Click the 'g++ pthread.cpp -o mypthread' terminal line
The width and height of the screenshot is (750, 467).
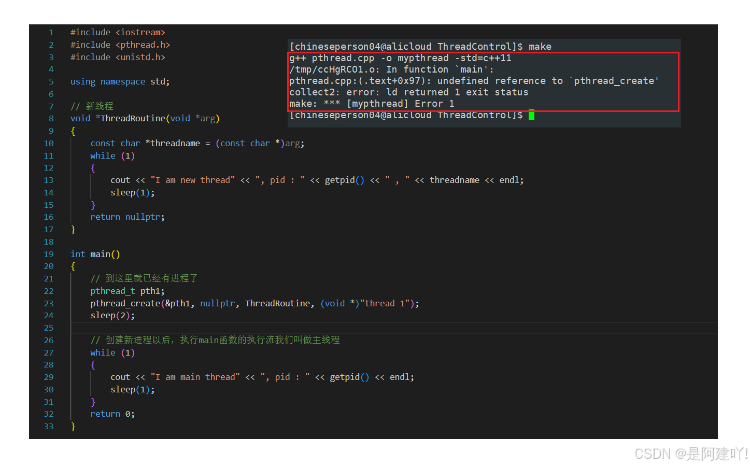tap(400, 58)
